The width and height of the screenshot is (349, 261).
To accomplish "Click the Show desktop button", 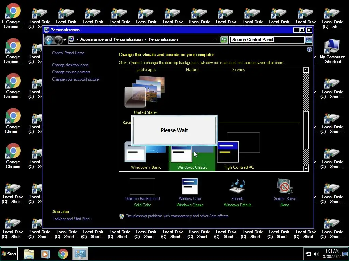I will tap(345, 254).
